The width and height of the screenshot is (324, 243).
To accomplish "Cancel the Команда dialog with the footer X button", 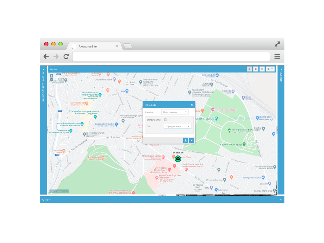I will pyautogui.click(x=191, y=140).
